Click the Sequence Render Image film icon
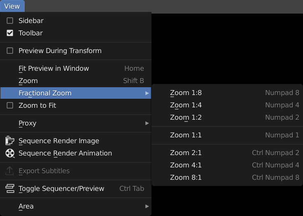Viewport: 303px width, 216px height. coord(9,140)
